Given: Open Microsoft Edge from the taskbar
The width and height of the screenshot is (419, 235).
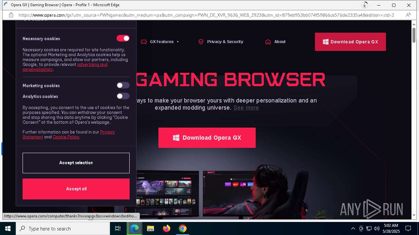Looking at the screenshot, I should pyautogui.click(x=135, y=228).
